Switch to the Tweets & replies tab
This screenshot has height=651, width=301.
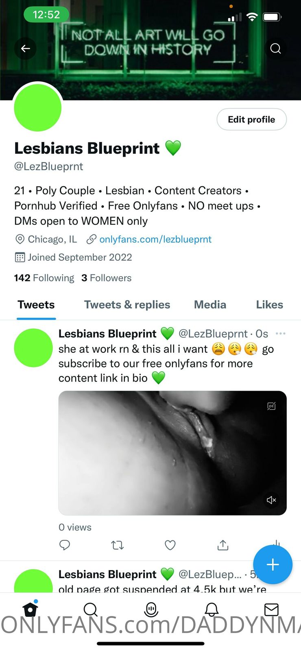pyautogui.click(x=127, y=305)
